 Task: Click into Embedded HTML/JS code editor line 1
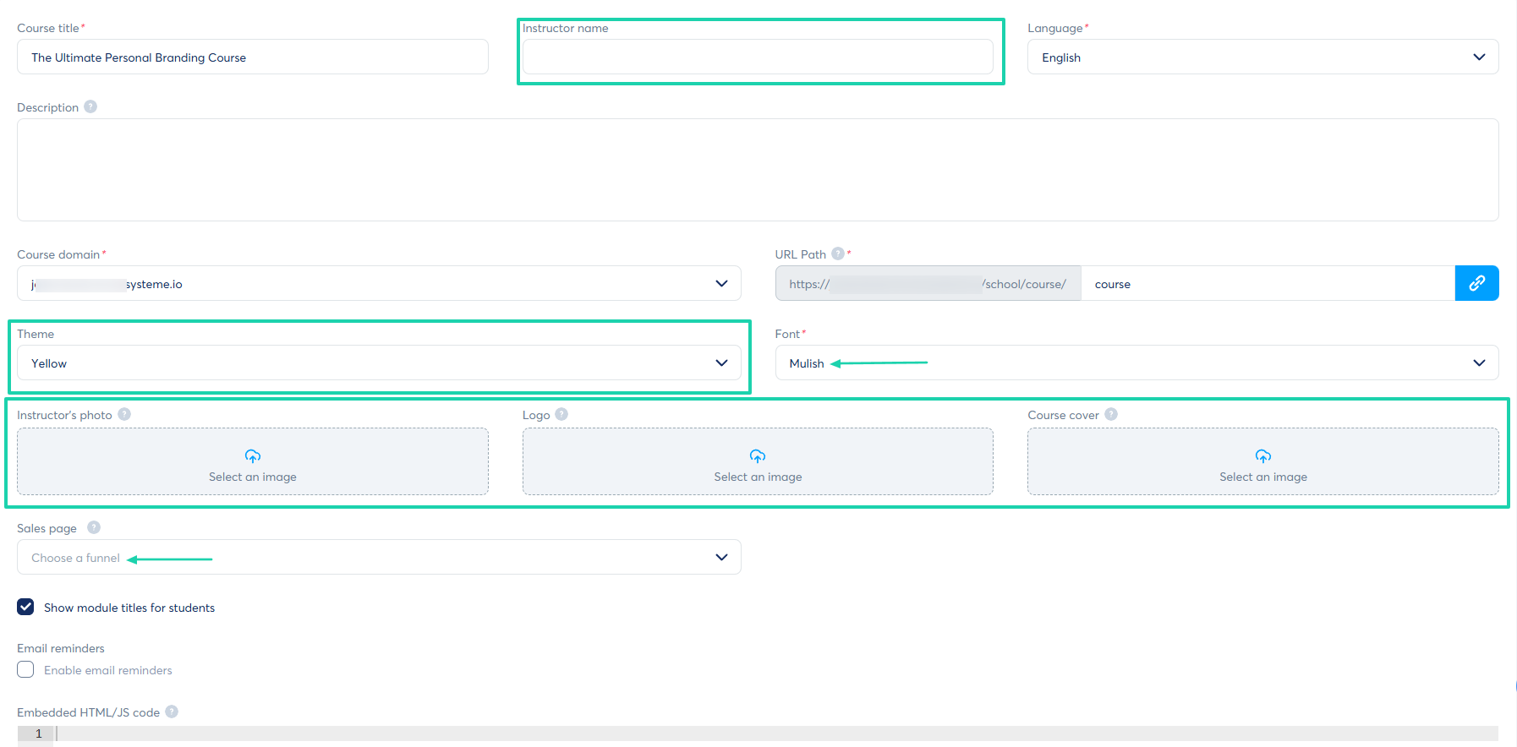coord(776,733)
